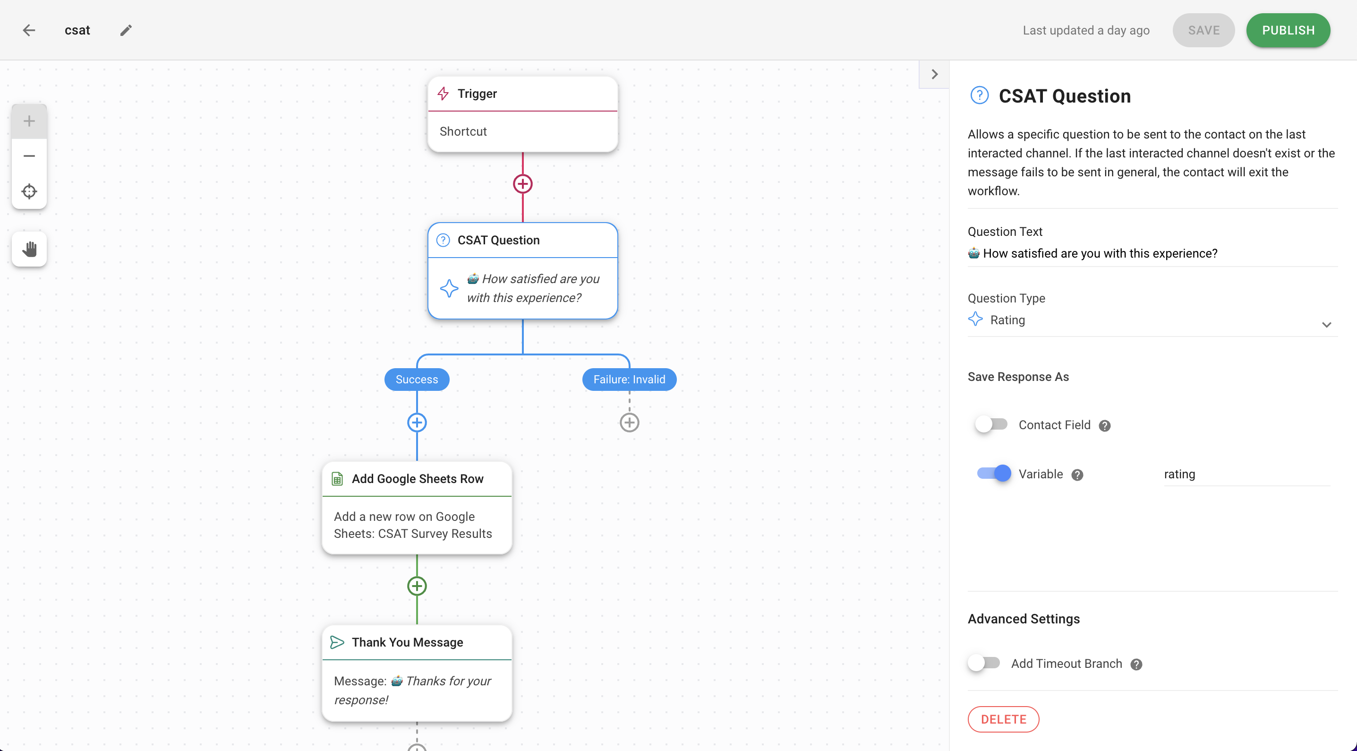This screenshot has width=1357, height=751.
Task: Click the Add Google Sheets Row icon
Action: point(337,478)
